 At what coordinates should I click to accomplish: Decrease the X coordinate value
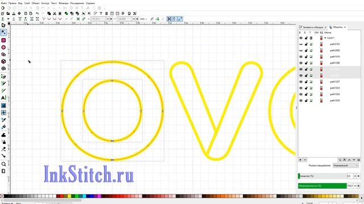[x=107, y=19]
